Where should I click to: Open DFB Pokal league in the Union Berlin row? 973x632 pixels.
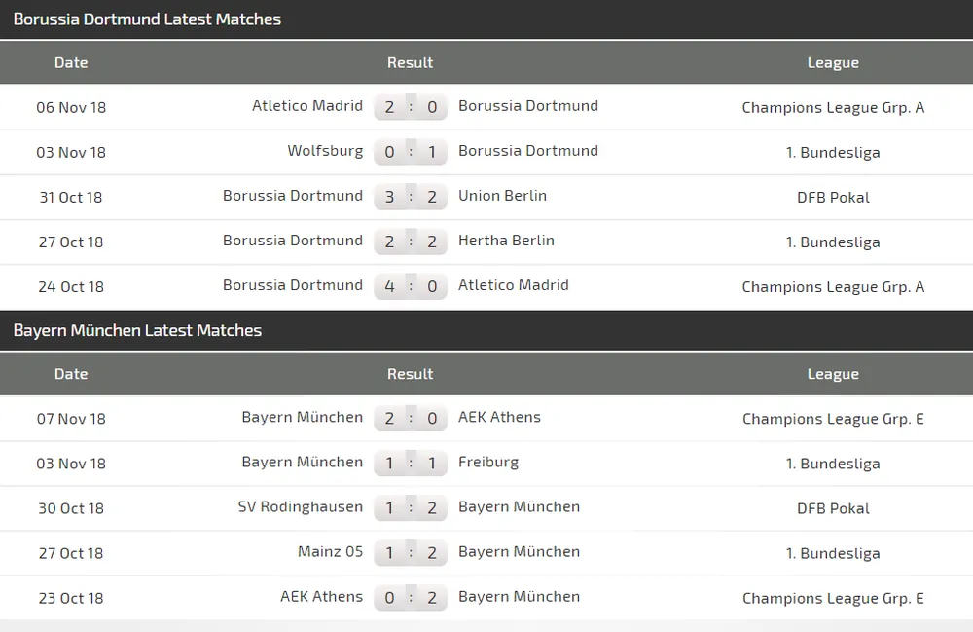click(x=833, y=197)
